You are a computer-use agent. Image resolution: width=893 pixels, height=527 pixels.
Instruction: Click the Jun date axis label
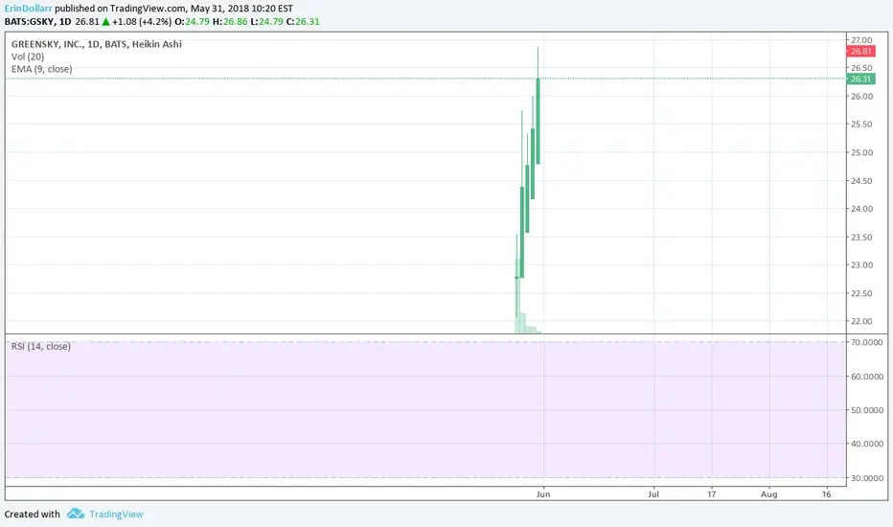[543, 494]
